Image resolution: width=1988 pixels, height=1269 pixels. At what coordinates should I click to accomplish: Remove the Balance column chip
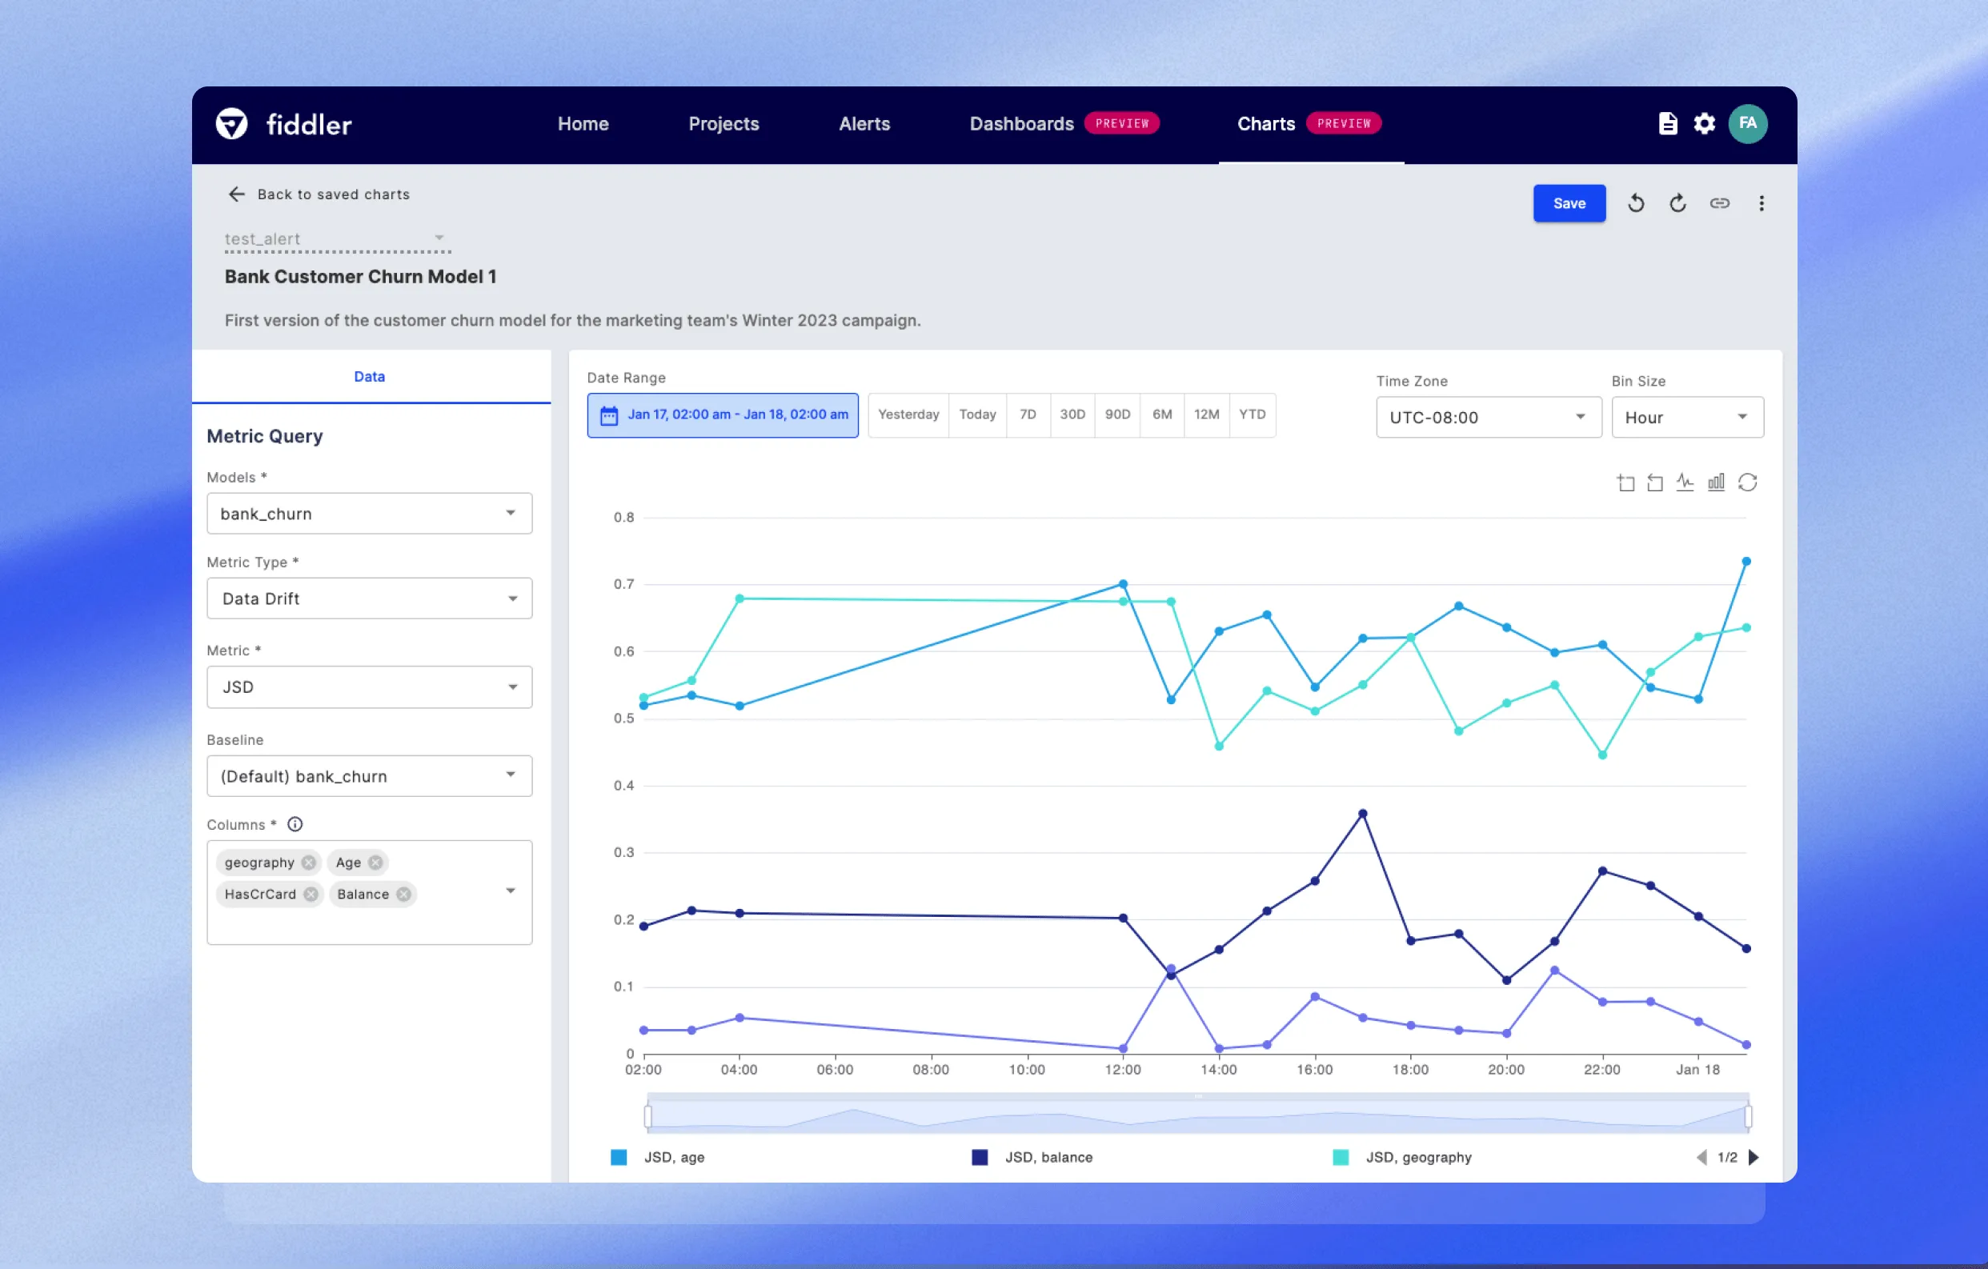click(403, 895)
